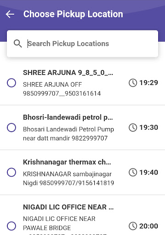Focus the Search Pickup Locations field
The image size is (165, 235).
coord(82,44)
